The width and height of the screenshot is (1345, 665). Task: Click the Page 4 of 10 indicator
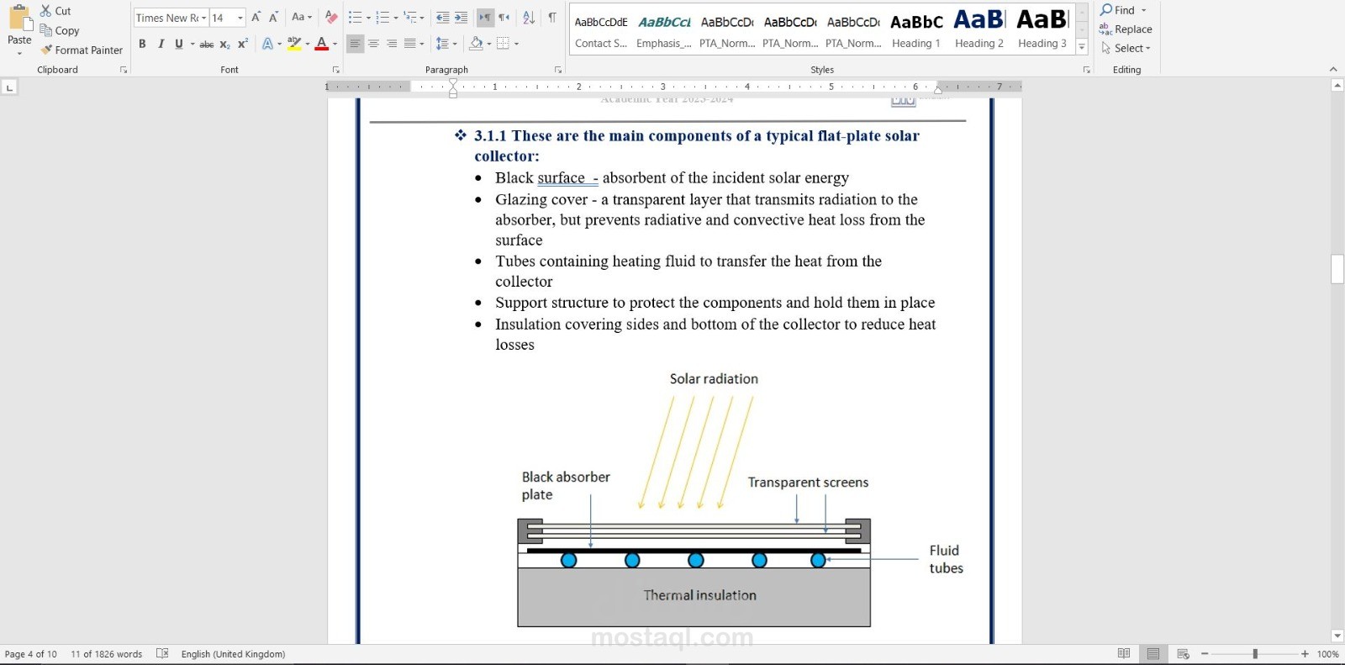[31, 654]
